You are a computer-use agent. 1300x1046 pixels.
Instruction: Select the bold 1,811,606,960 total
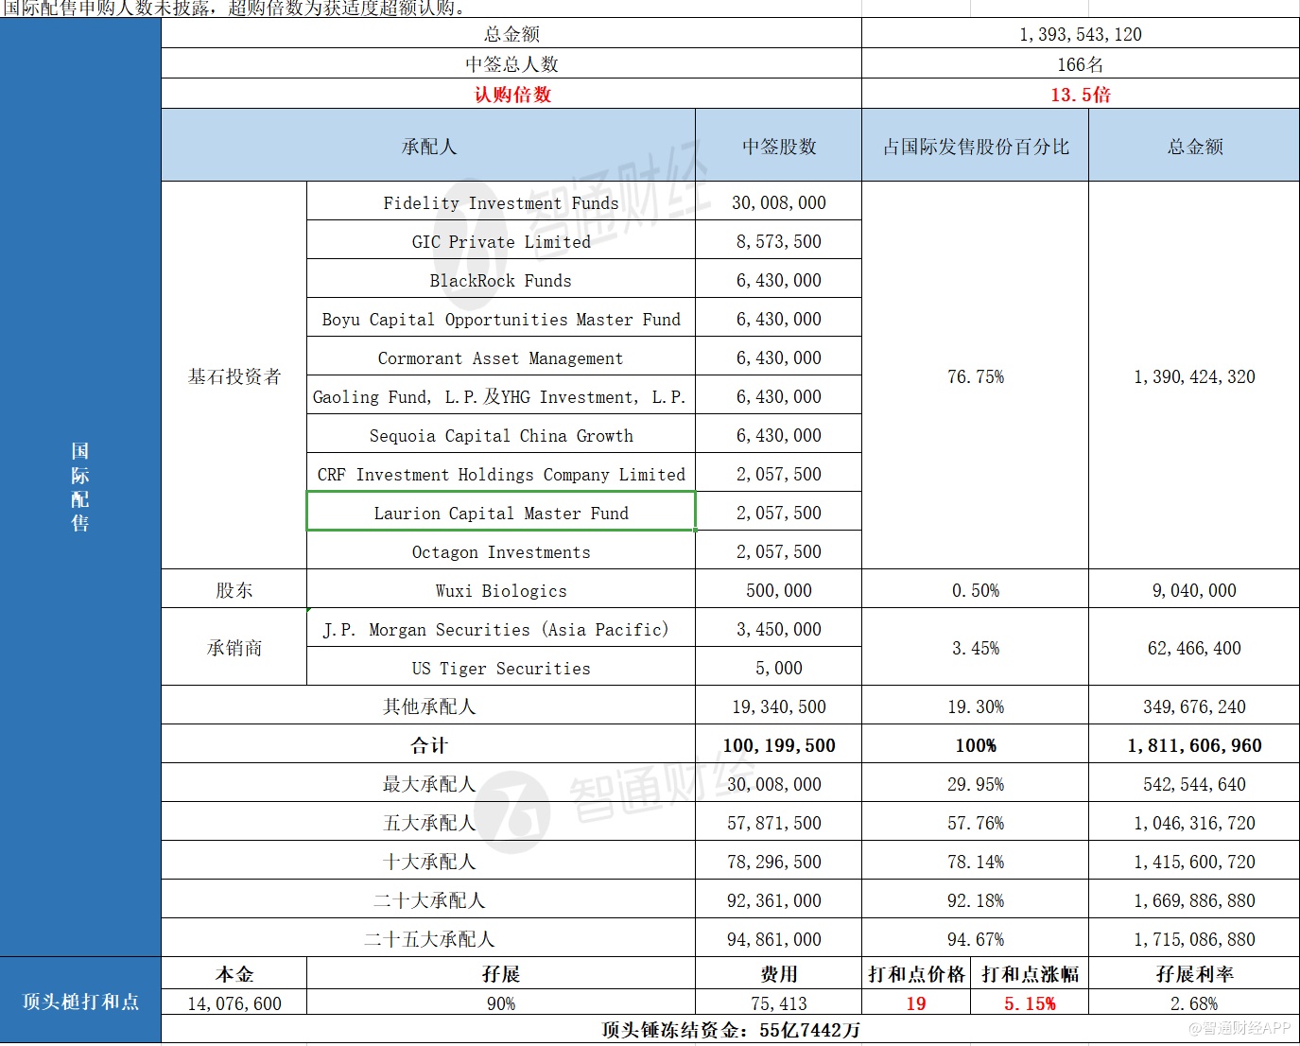click(1194, 745)
